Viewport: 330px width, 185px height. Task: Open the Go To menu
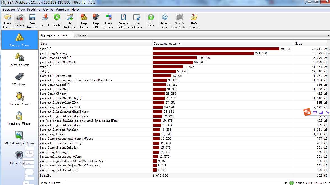tap(48, 9)
